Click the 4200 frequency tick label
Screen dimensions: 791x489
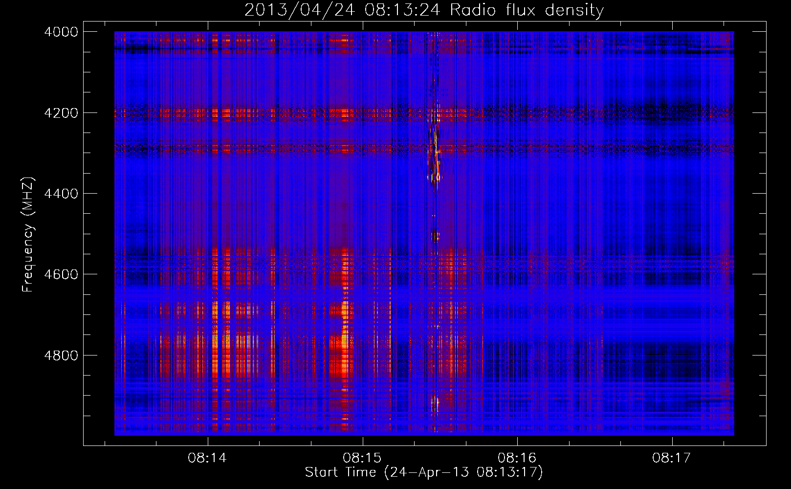click(61, 113)
